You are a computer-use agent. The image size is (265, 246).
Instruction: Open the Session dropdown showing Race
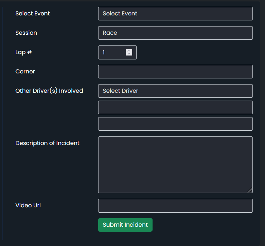[x=175, y=33]
